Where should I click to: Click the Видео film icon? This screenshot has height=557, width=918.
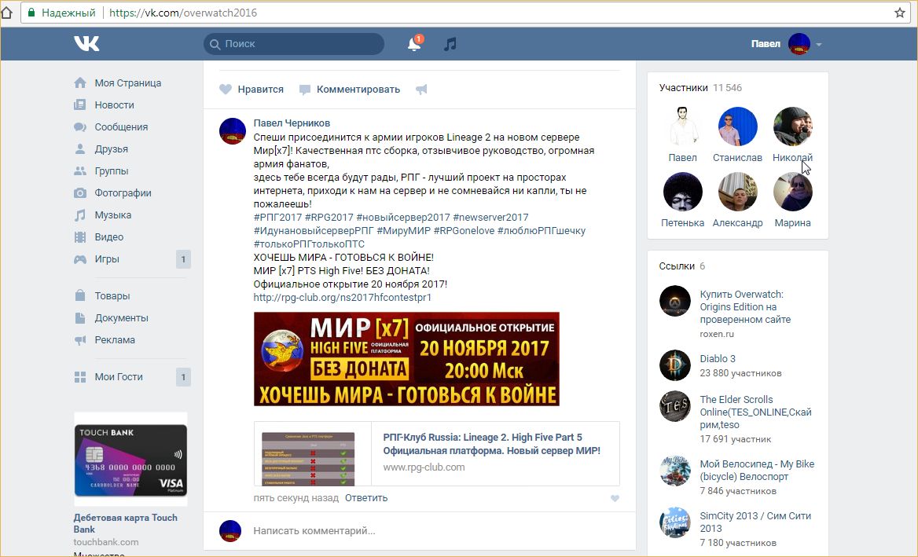coord(80,237)
